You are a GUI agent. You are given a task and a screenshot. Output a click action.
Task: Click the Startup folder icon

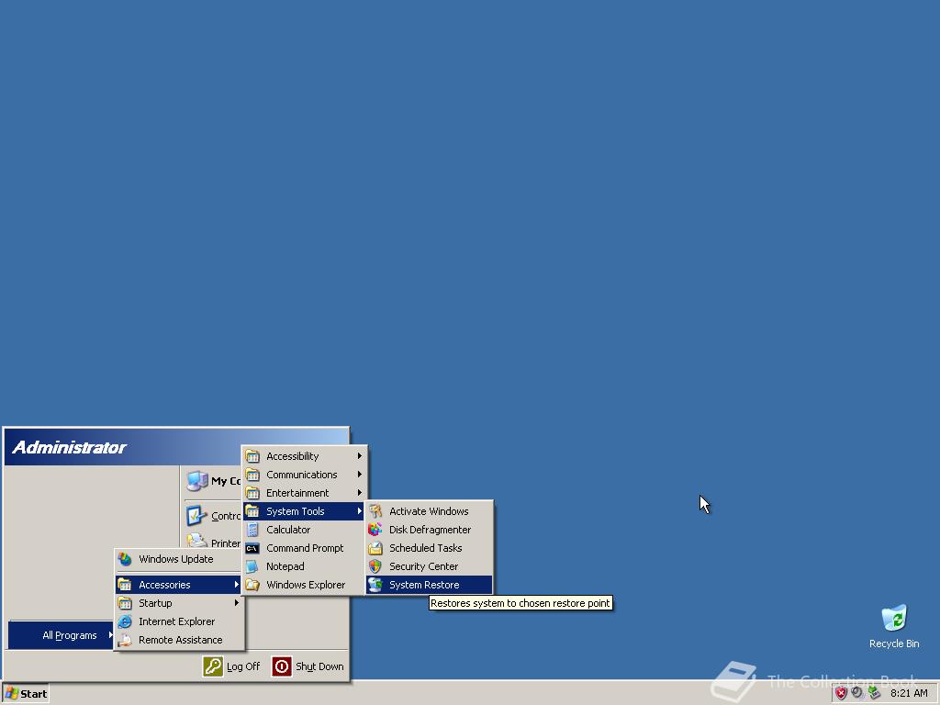point(125,603)
